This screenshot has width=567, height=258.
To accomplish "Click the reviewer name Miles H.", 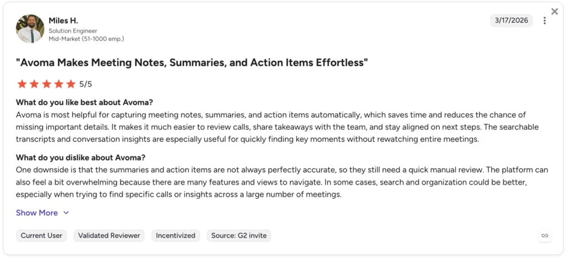I will click(x=63, y=21).
